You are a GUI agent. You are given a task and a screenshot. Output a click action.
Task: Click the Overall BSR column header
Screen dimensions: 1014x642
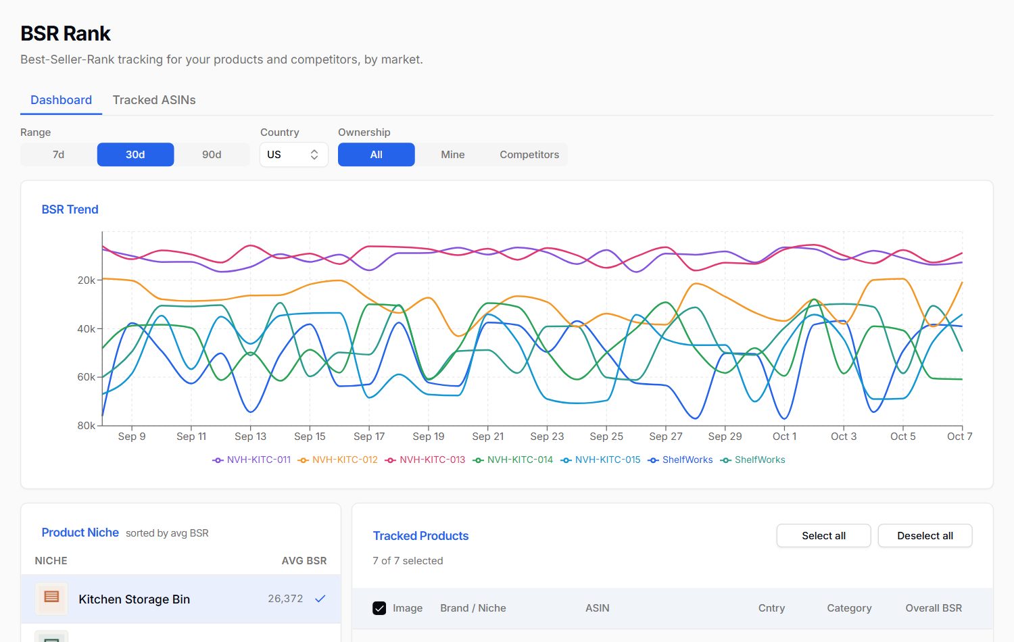934,608
